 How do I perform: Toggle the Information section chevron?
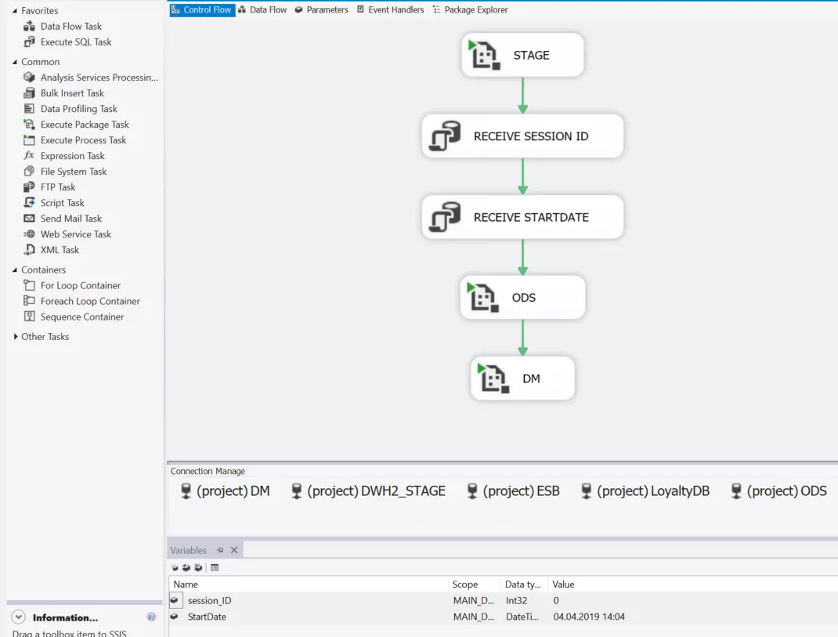click(x=18, y=617)
